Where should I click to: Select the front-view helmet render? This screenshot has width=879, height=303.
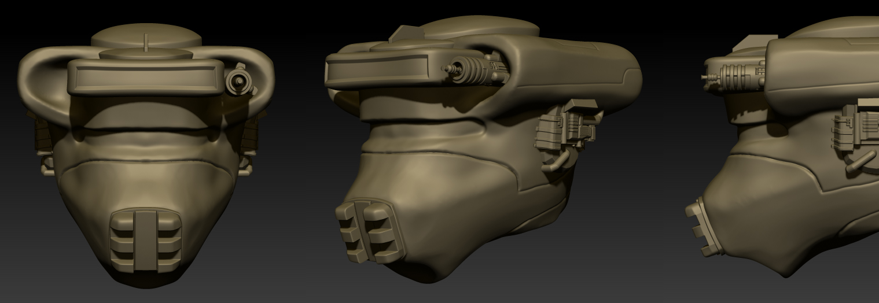click(x=146, y=155)
